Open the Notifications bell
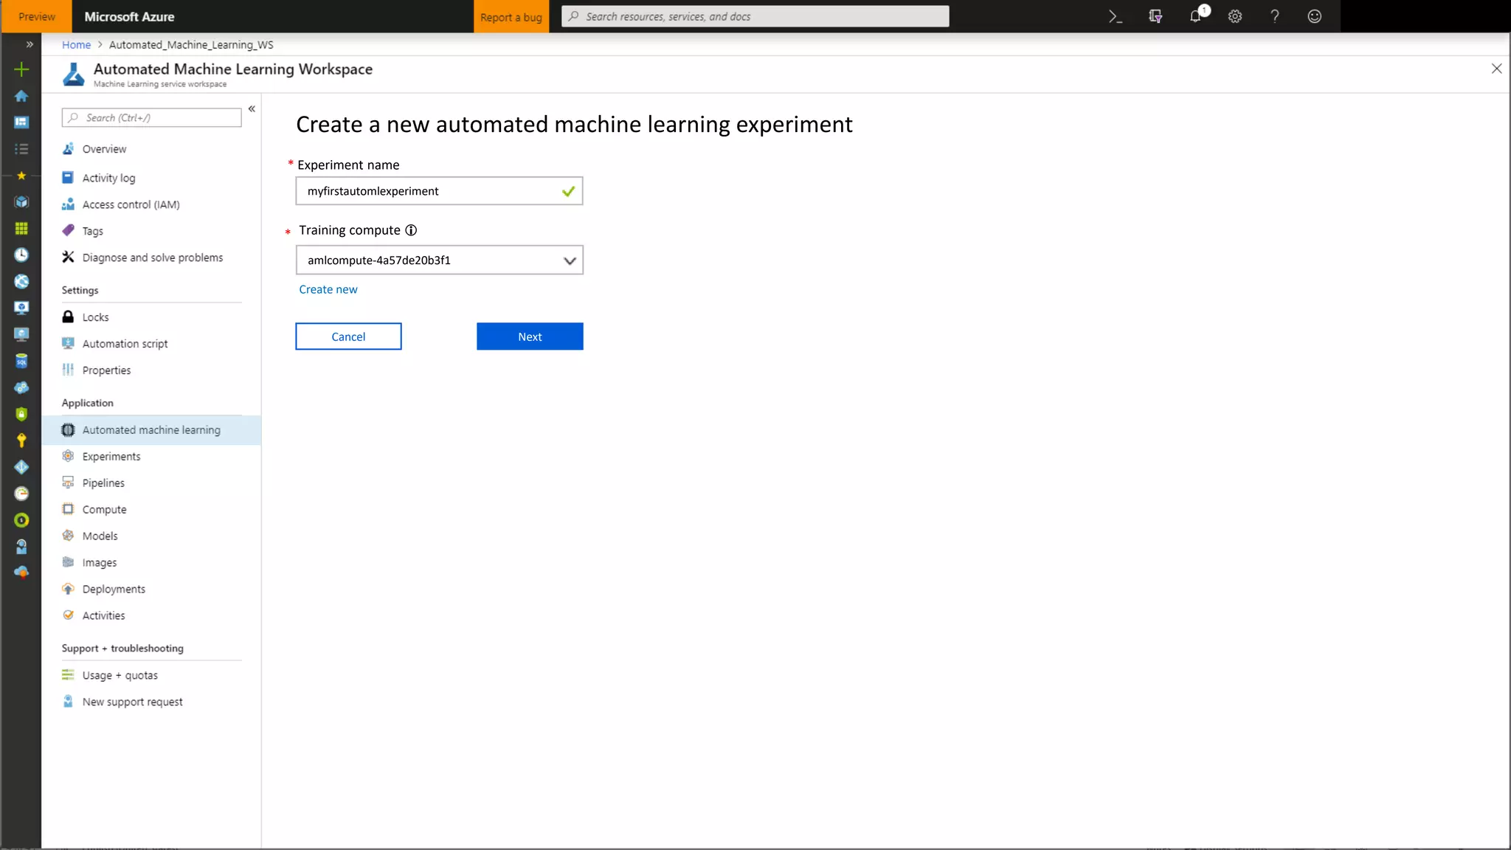This screenshot has width=1511, height=850. tap(1196, 16)
